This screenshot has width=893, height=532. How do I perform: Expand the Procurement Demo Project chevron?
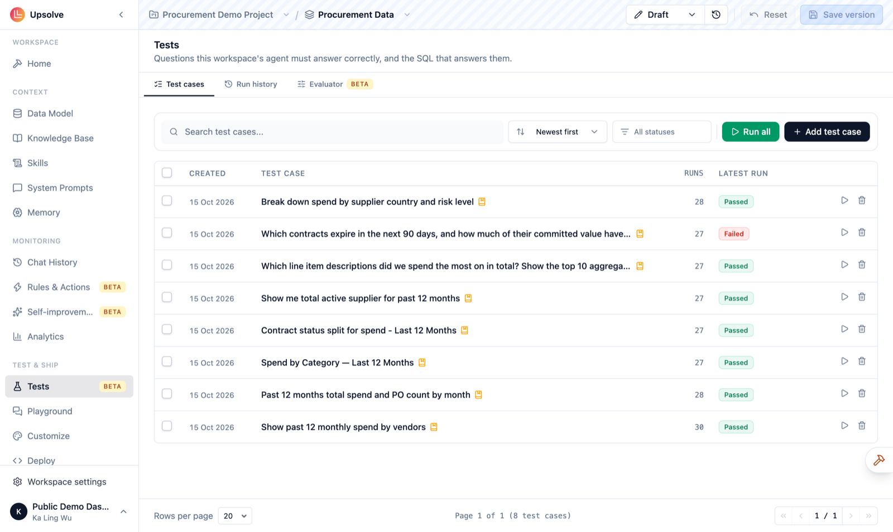pos(286,14)
